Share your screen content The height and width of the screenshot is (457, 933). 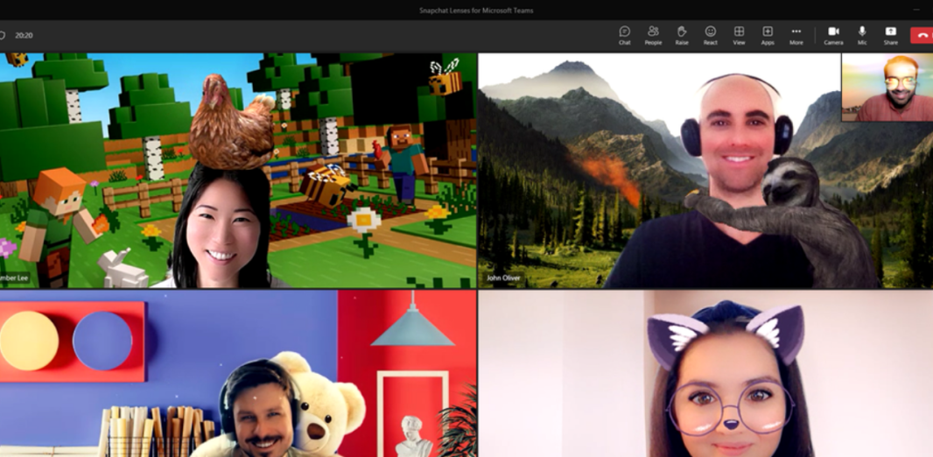coord(890,35)
